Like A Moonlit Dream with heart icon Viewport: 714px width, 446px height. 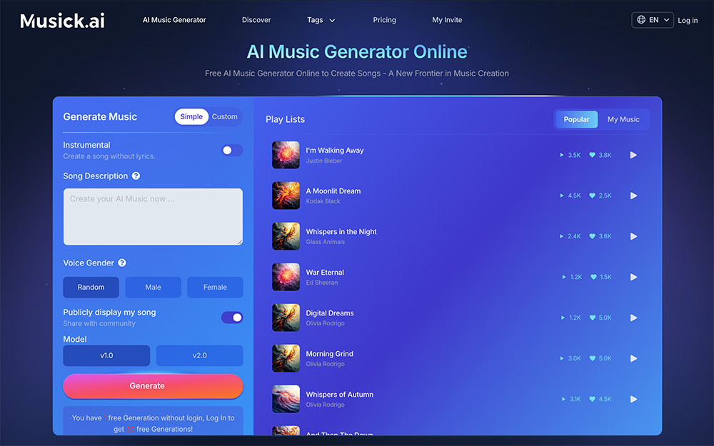pos(592,196)
